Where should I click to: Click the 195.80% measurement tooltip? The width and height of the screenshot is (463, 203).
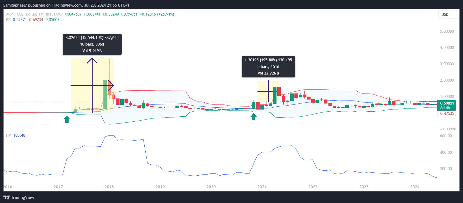(x=268, y=67)
